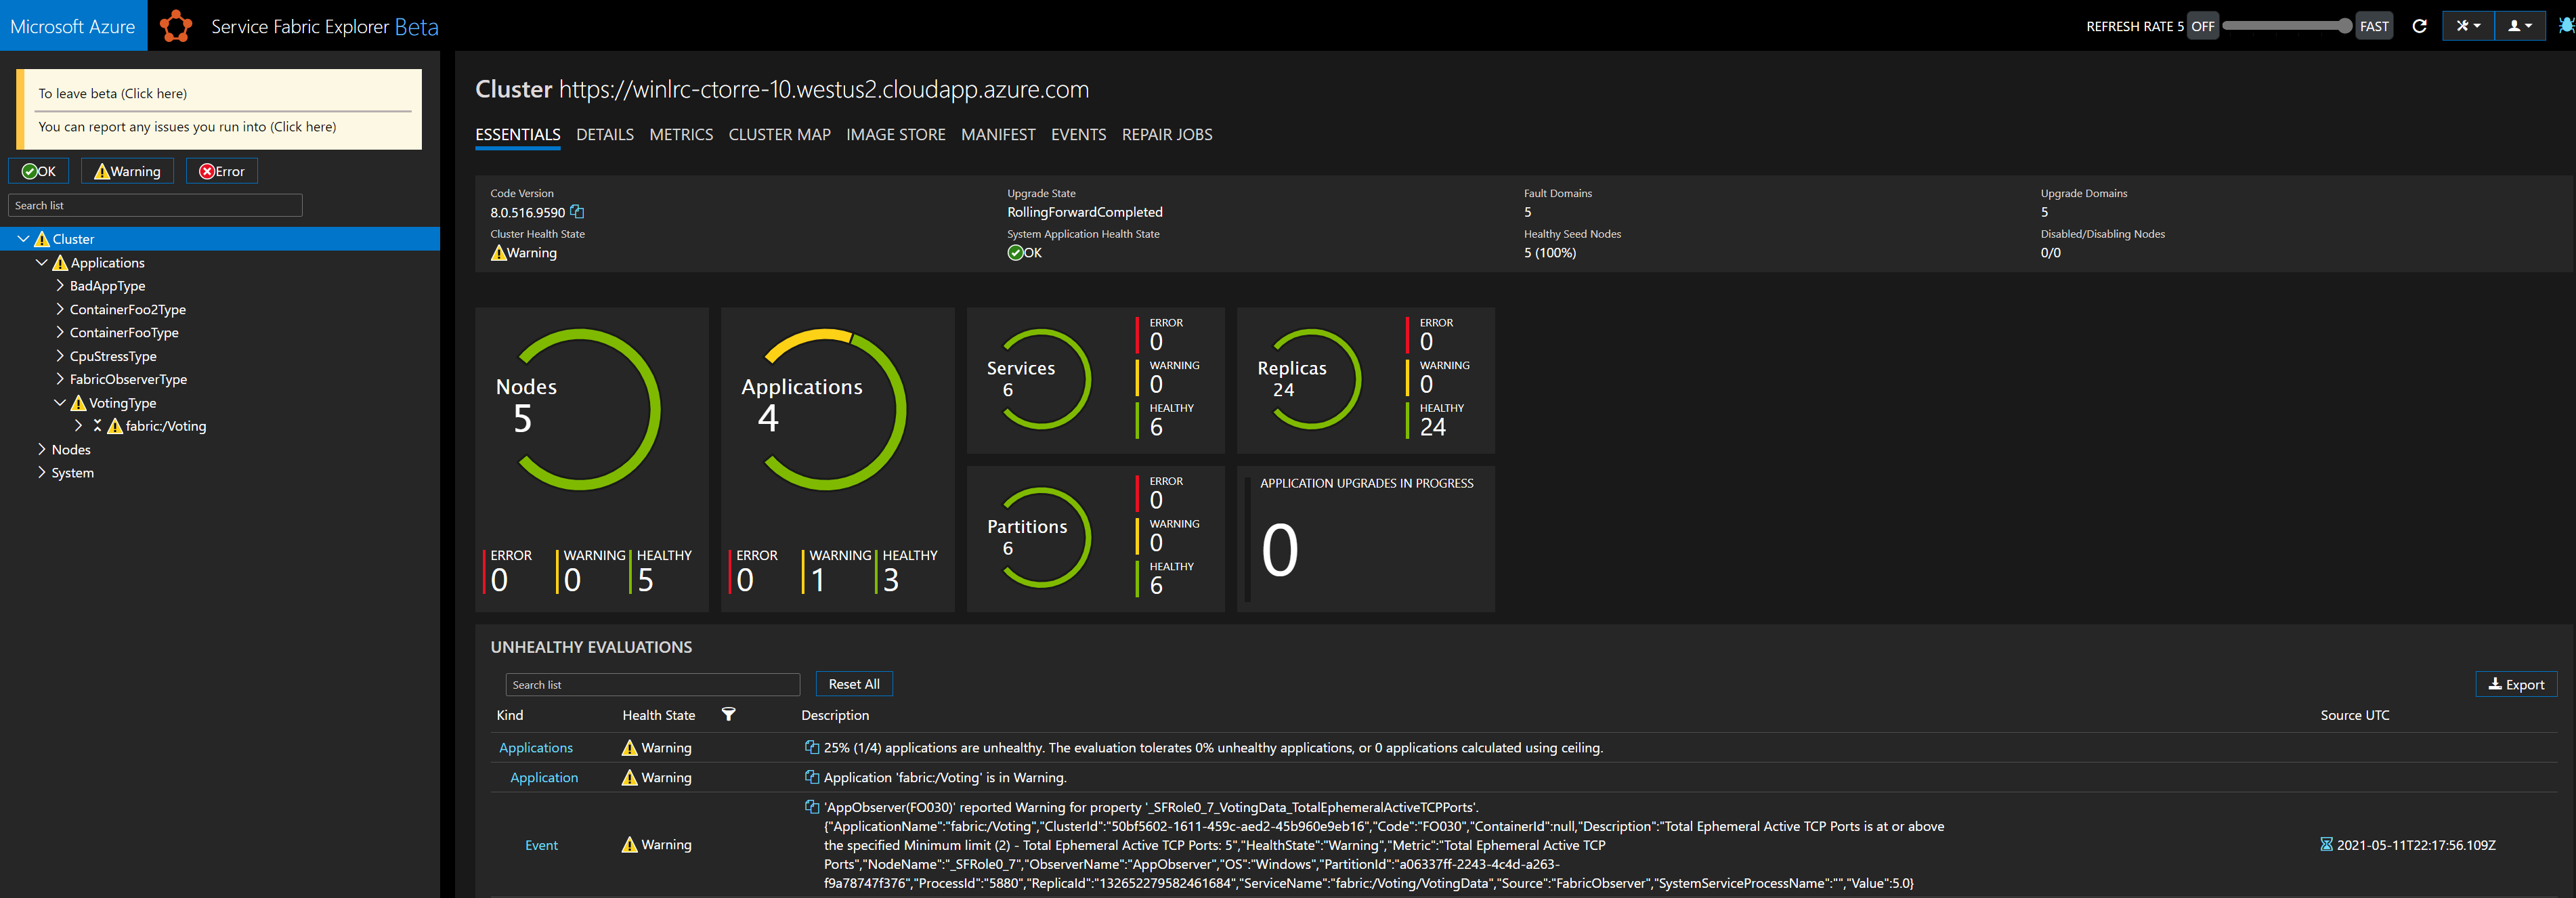
Task: Expand the Nodes tree item
Action: pyautogui.click(x=42, y=449)
